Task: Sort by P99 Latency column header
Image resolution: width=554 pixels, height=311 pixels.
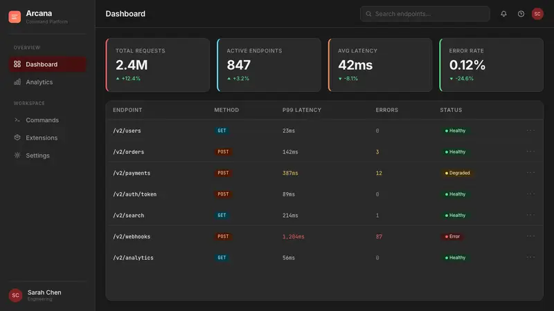Action: [x=302, y=110]
